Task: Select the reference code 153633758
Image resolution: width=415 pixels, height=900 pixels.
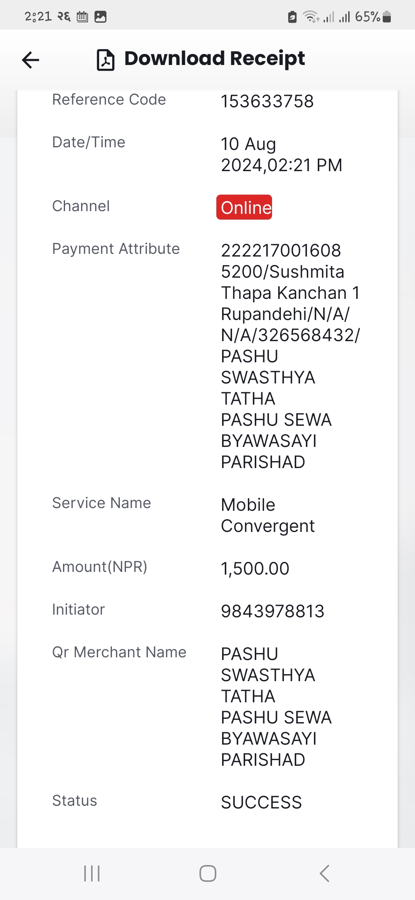Action: [x=267, y=102]
